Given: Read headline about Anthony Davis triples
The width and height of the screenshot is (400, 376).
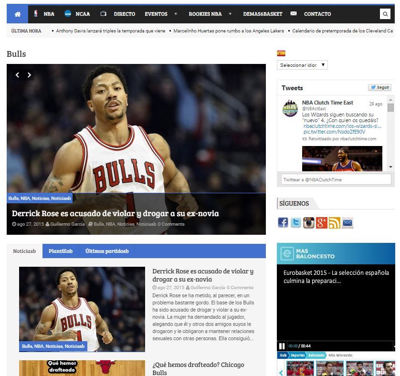Looking at the screenshot, I should tap(110, 31).
